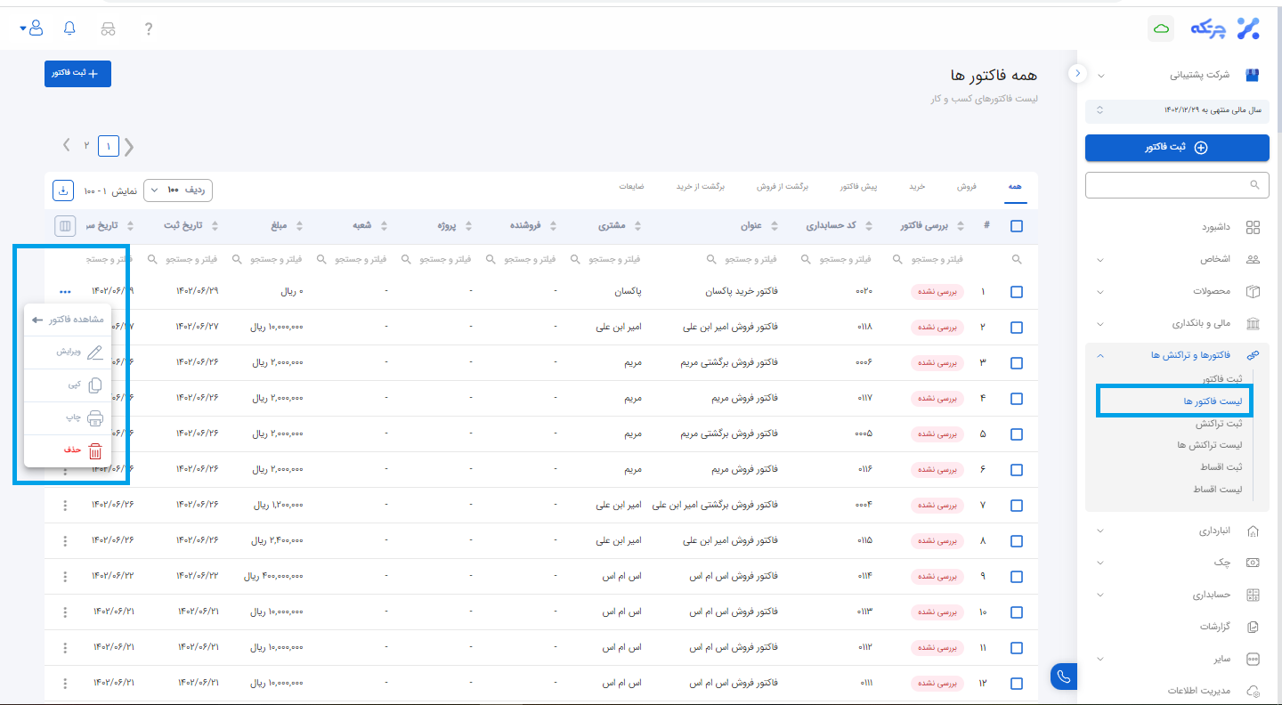Go to page 2 in pagination
The height and width of the screenshot is (705, 1282).
click(86, 145)
